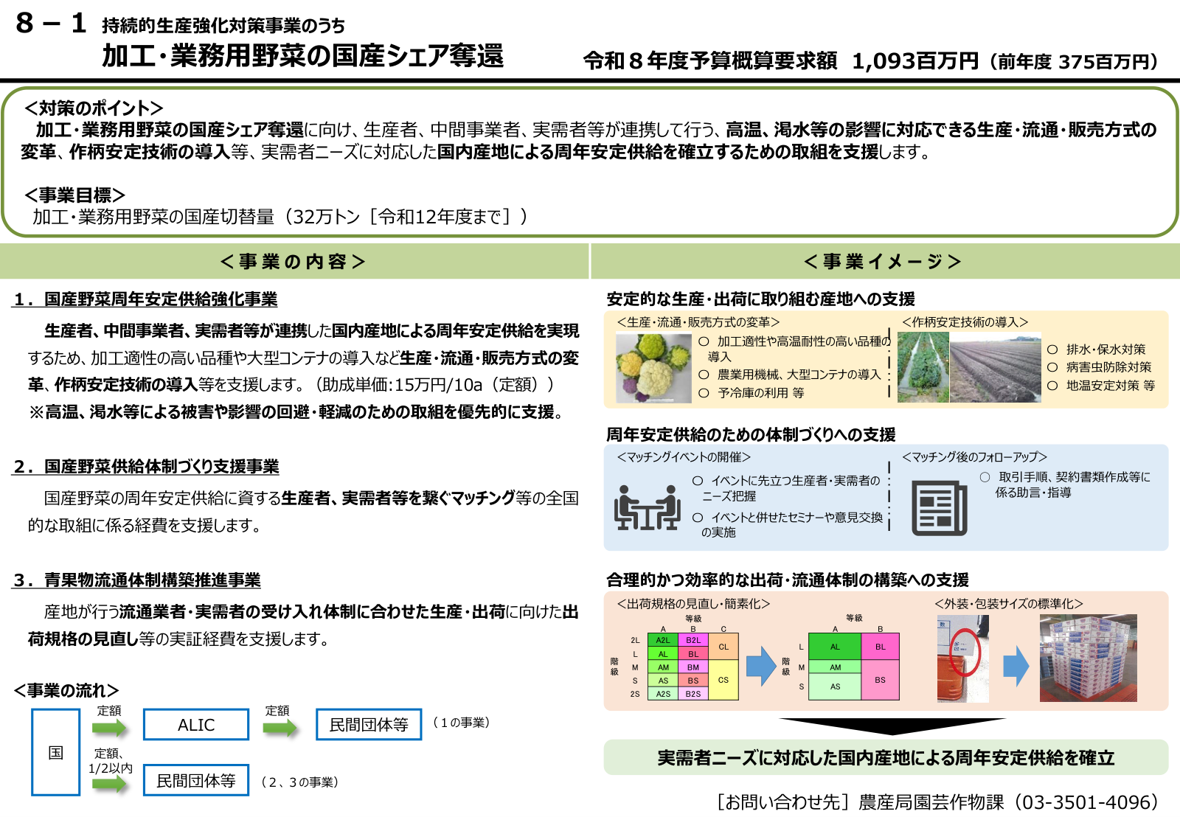
Task: Click the bullet 病害虫防除対策
Action: click(1100, 367)
